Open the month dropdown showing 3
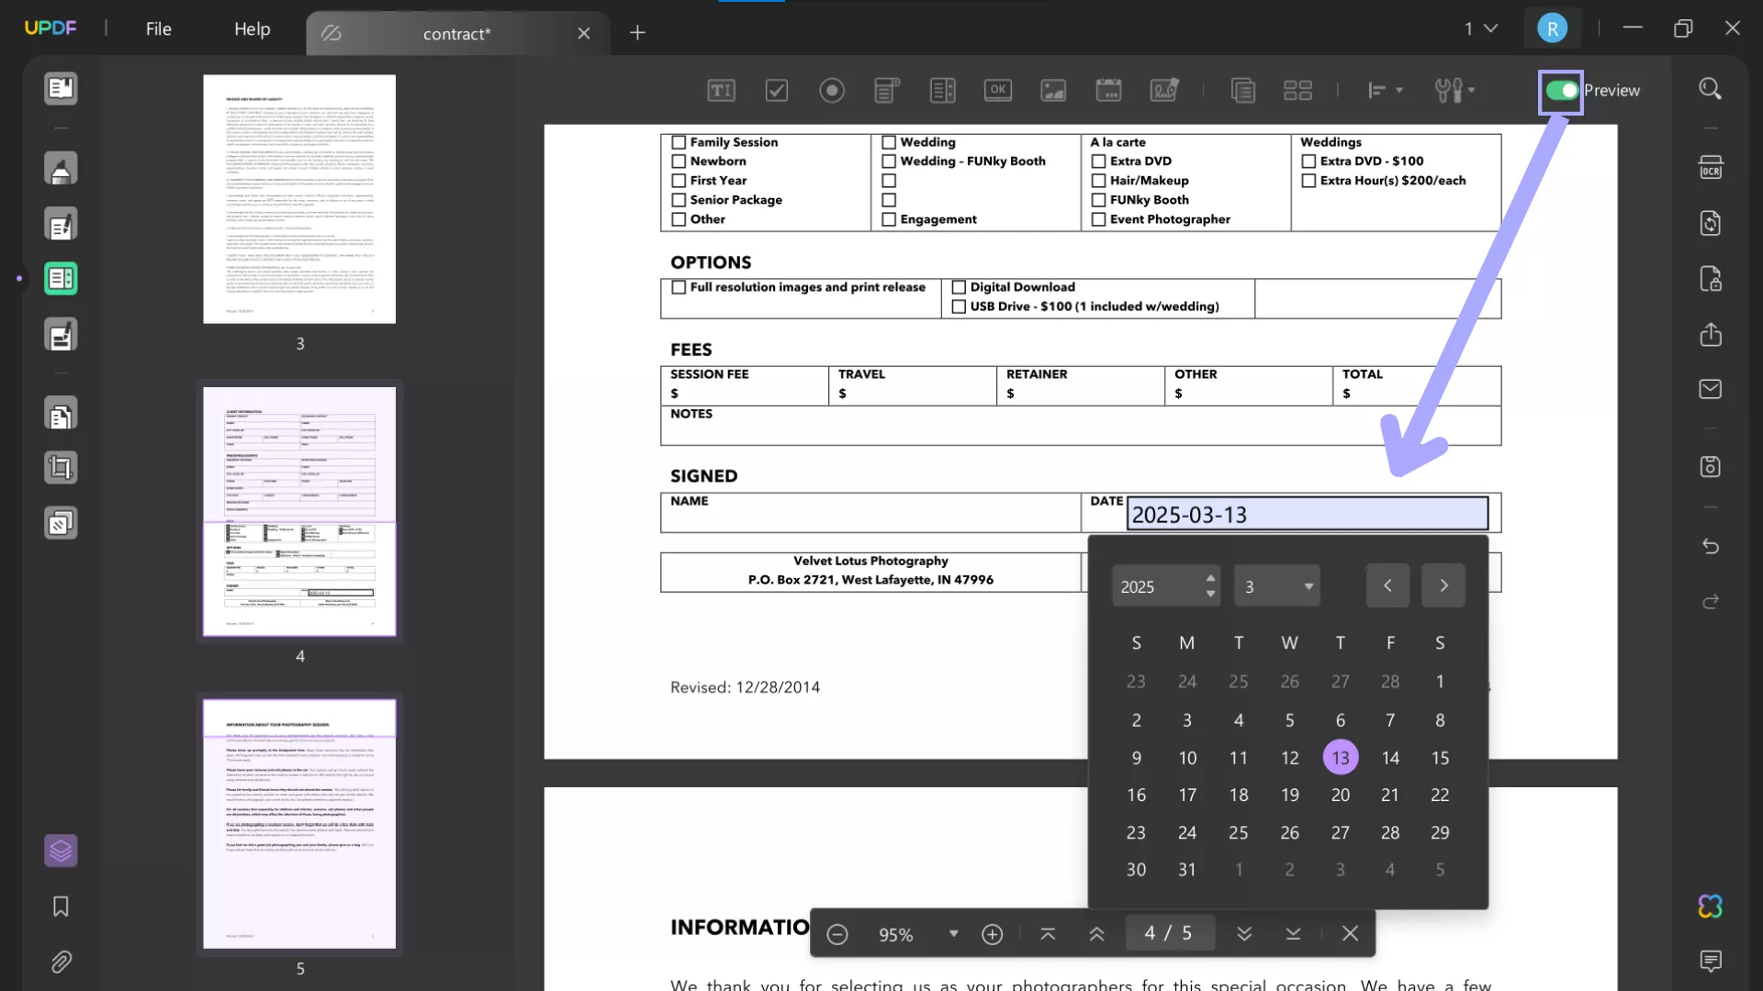 click(1277, 586)
